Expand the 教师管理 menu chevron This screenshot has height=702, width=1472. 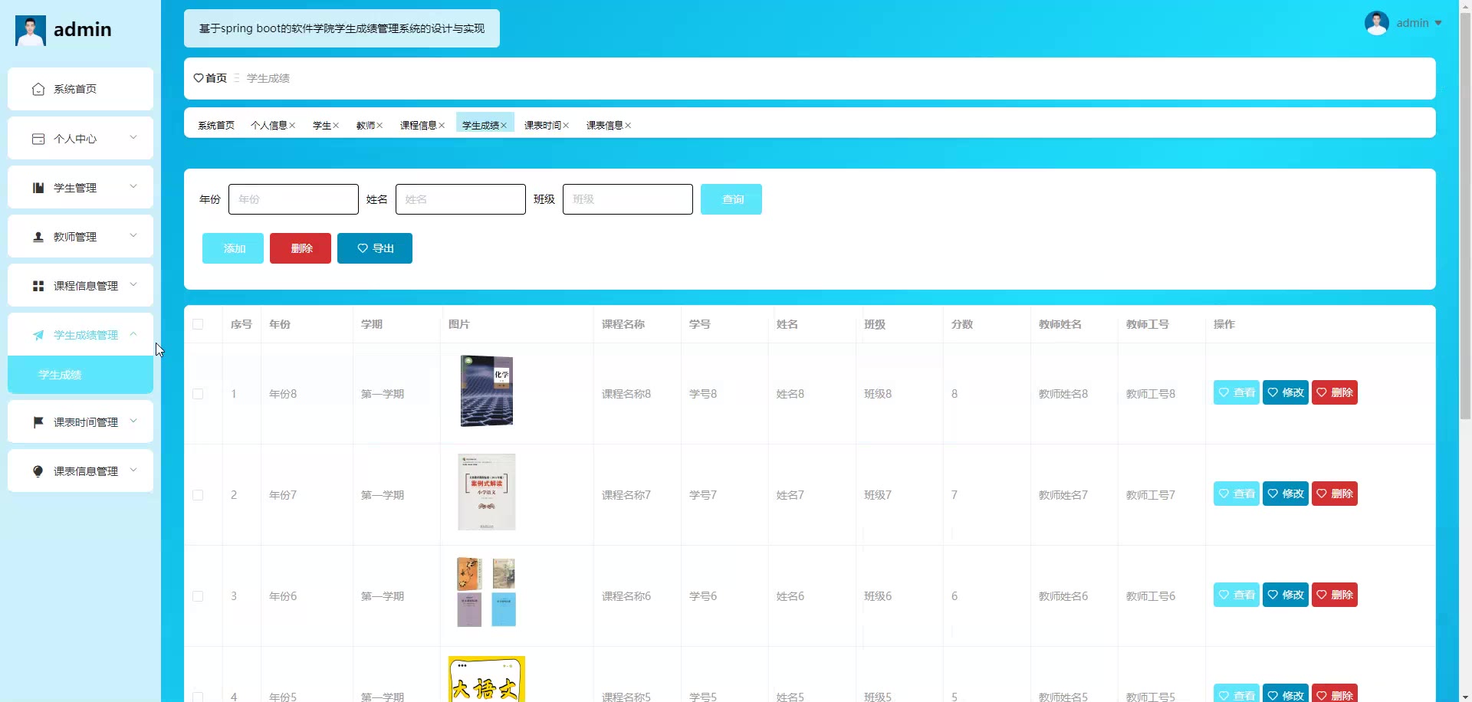[x=133, y=236]
